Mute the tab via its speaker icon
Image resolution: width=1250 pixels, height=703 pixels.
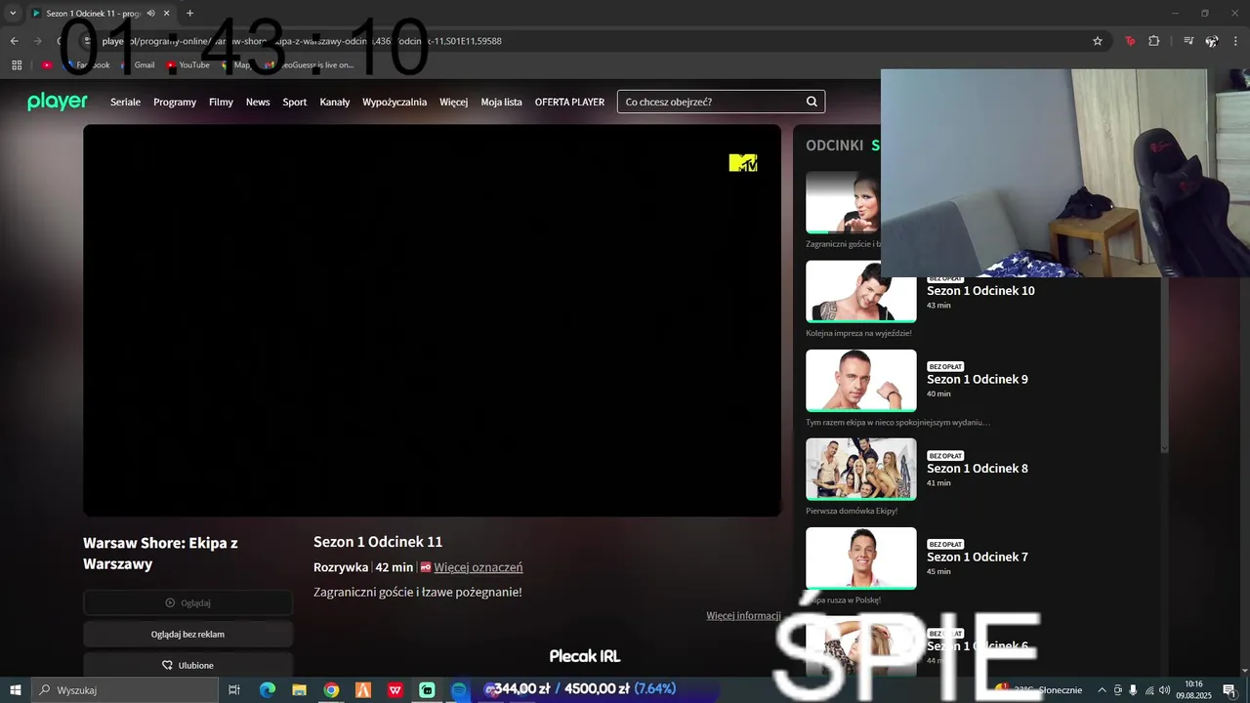point(151,14)
